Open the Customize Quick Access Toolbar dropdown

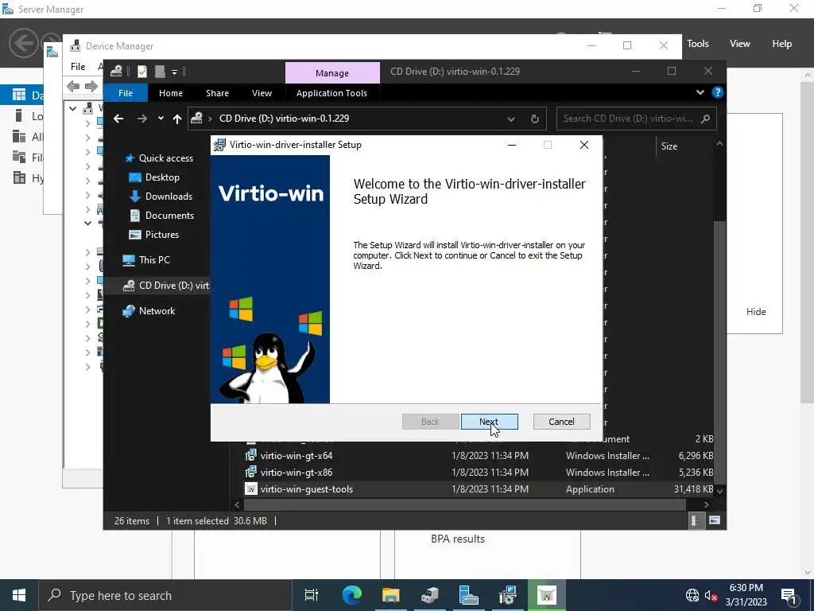(x=174, y=72)
